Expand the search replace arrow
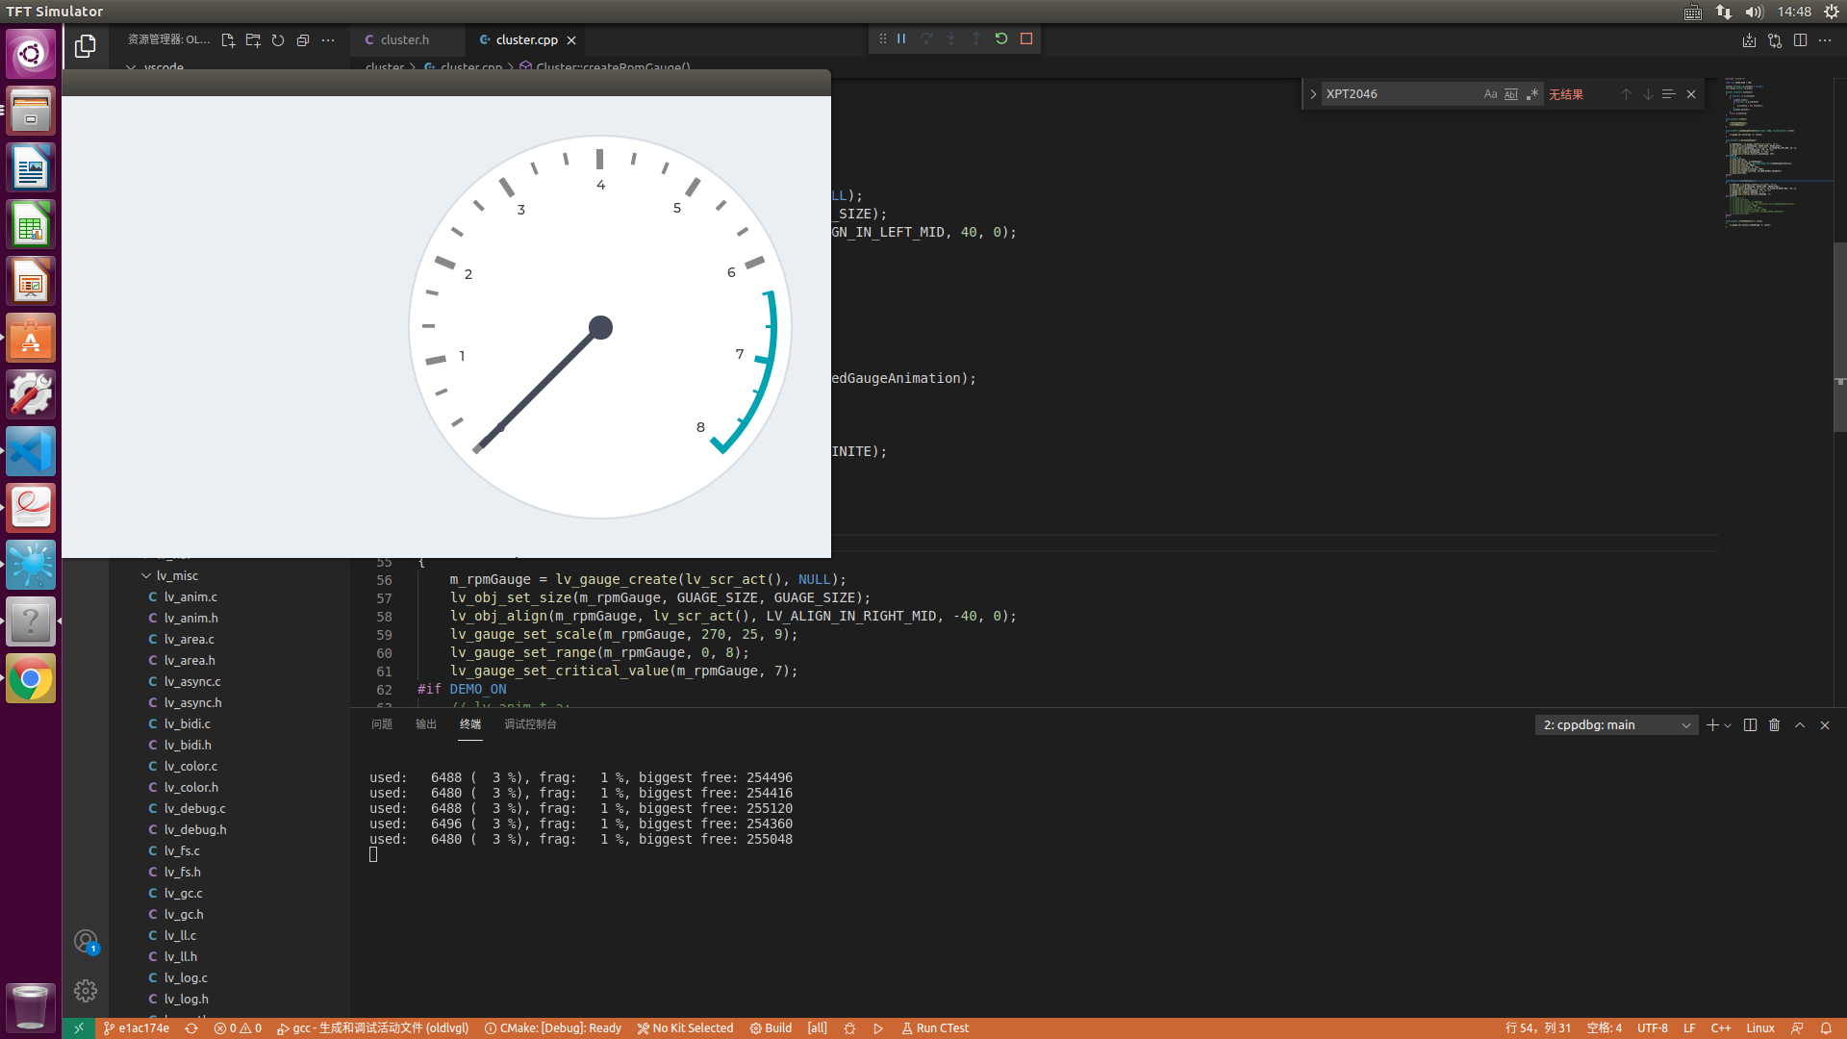The width and height of the screenshot is (1847, 1039). pyautogui.click(x=1312, y=93)
